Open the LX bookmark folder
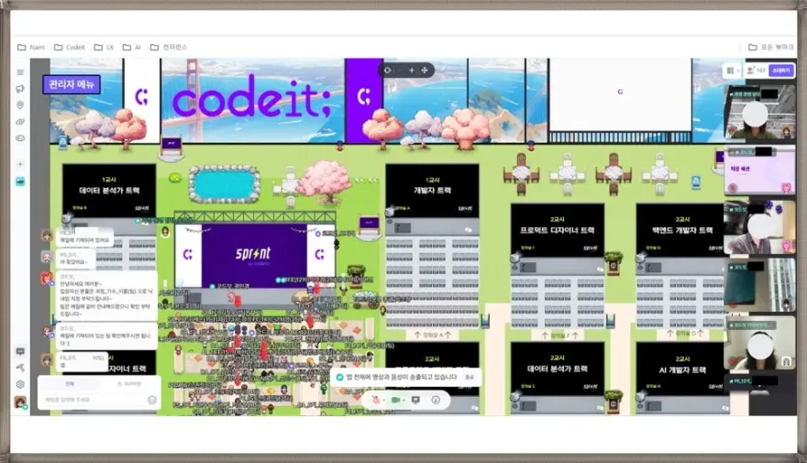The width and height of the screenshot is (807, 463). [104, 47]
